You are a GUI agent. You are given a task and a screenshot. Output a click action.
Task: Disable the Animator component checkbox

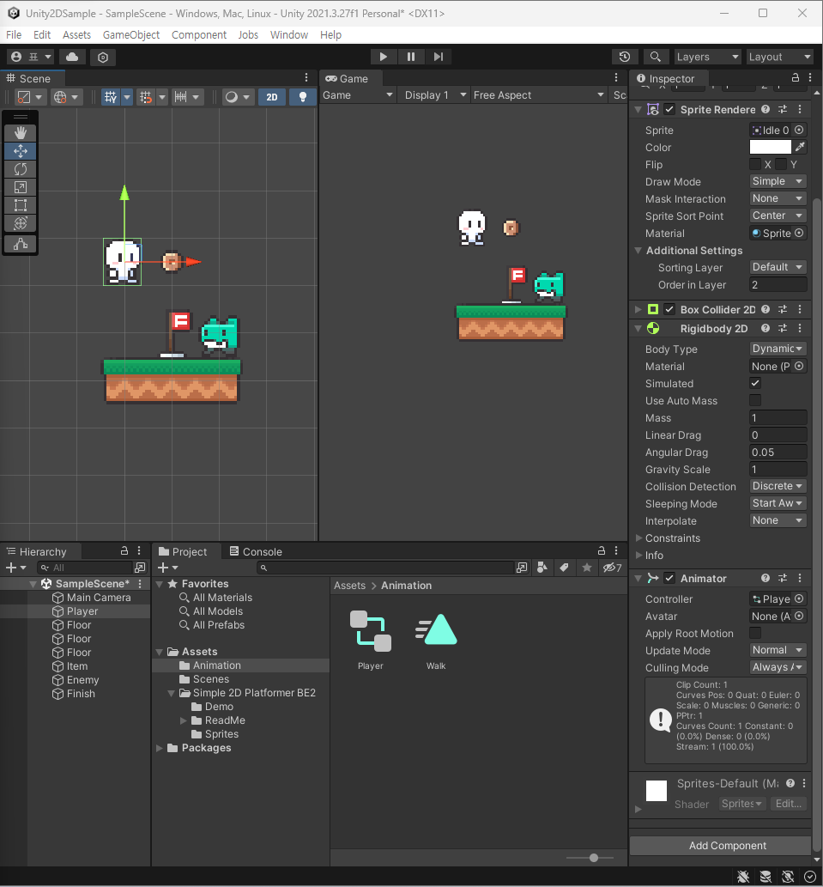pos(669,578)
